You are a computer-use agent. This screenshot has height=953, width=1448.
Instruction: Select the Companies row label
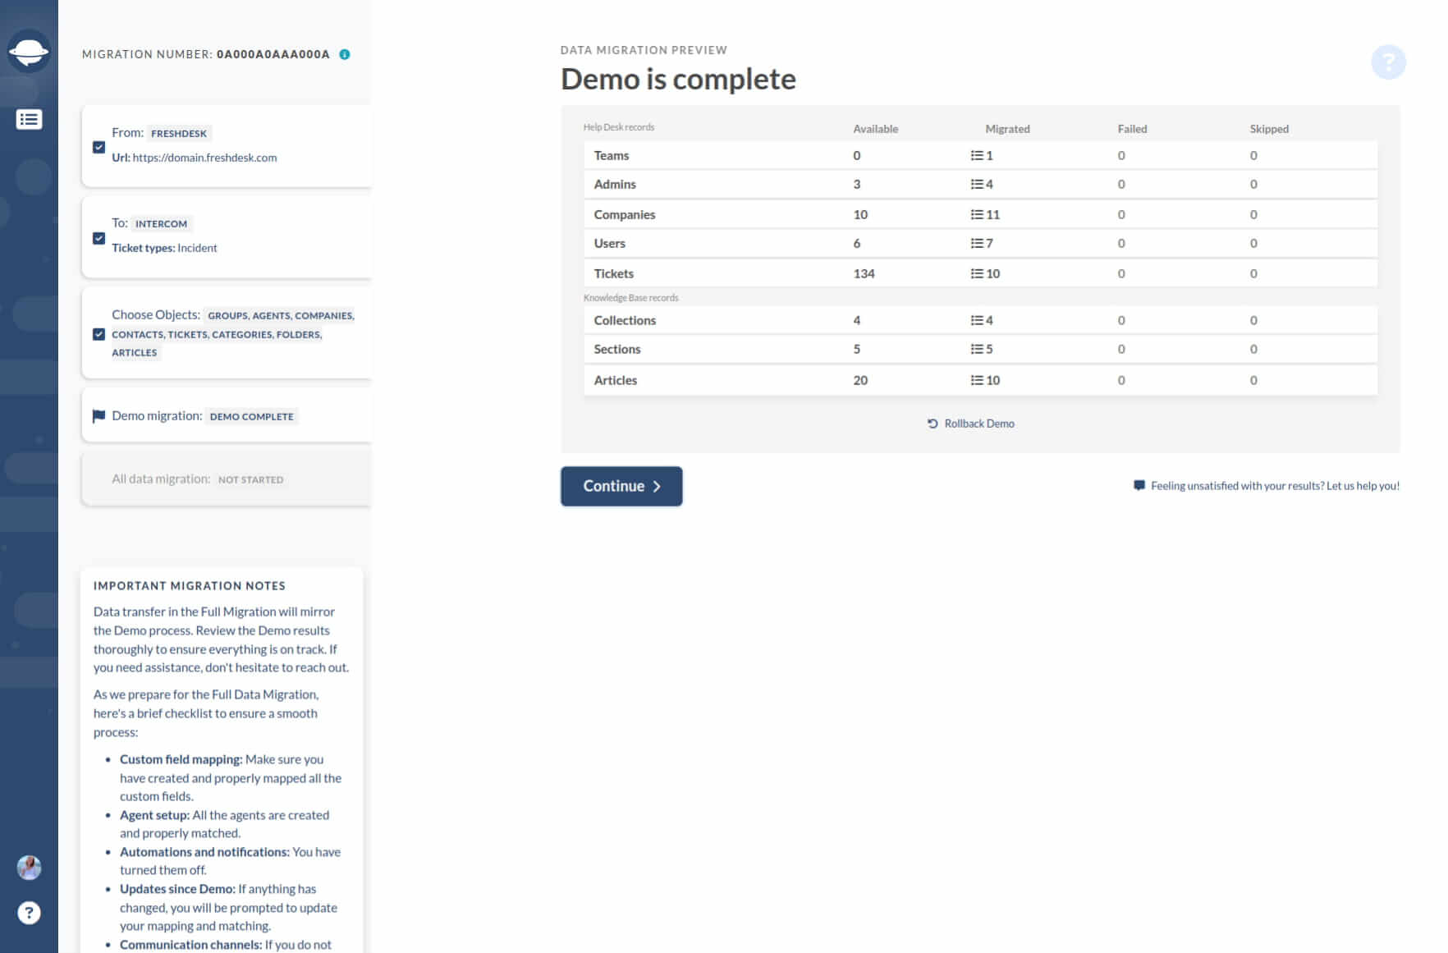[625, 214]
